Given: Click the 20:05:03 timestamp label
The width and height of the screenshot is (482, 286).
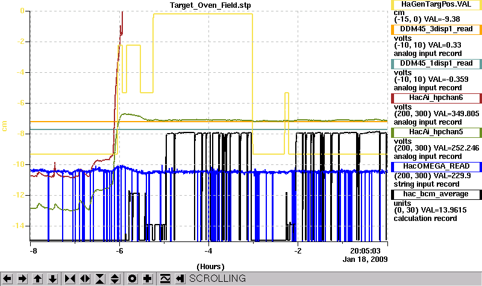Looking at the screenshot, I should [x=365, y=251].
